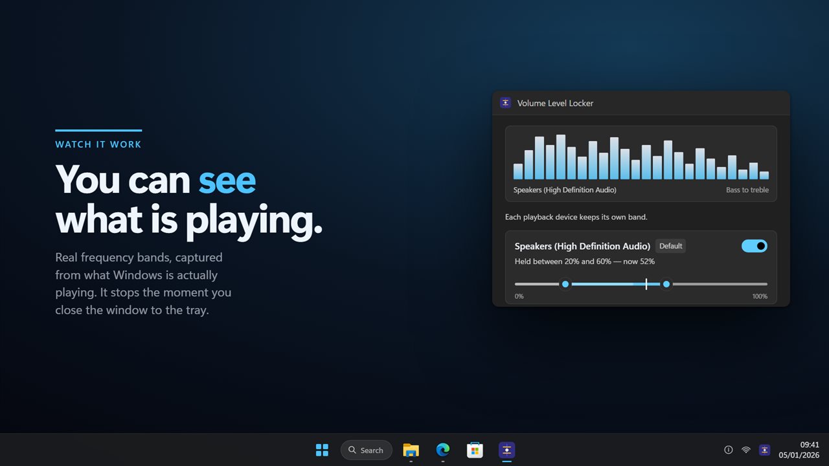829x466 pixels.
Task: Open the Wi-Fi network tray icon
Action: pyautogui.click(x=746, y=450)
